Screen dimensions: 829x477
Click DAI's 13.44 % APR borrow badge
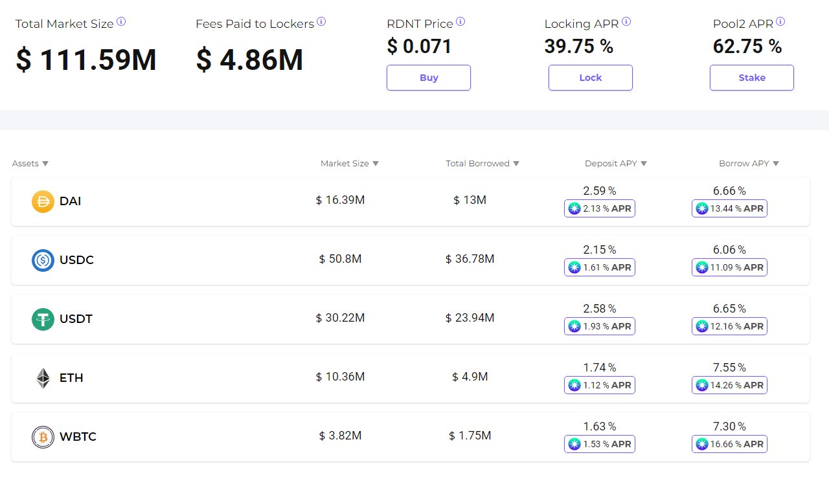point(729,208)
